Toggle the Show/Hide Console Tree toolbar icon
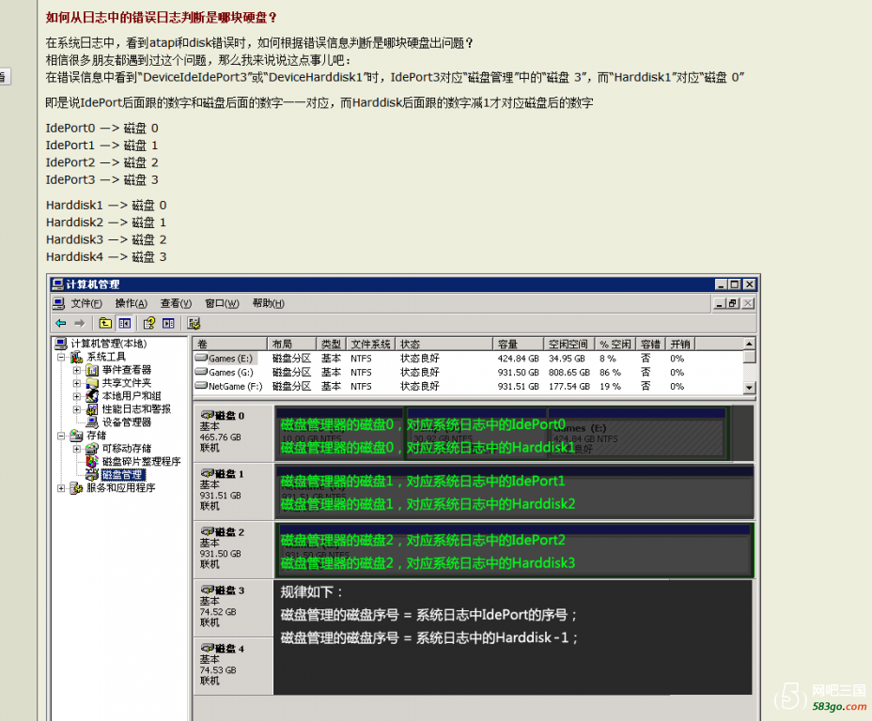The height and width of the screenshot is (721, 872). (x=125, y=323)
